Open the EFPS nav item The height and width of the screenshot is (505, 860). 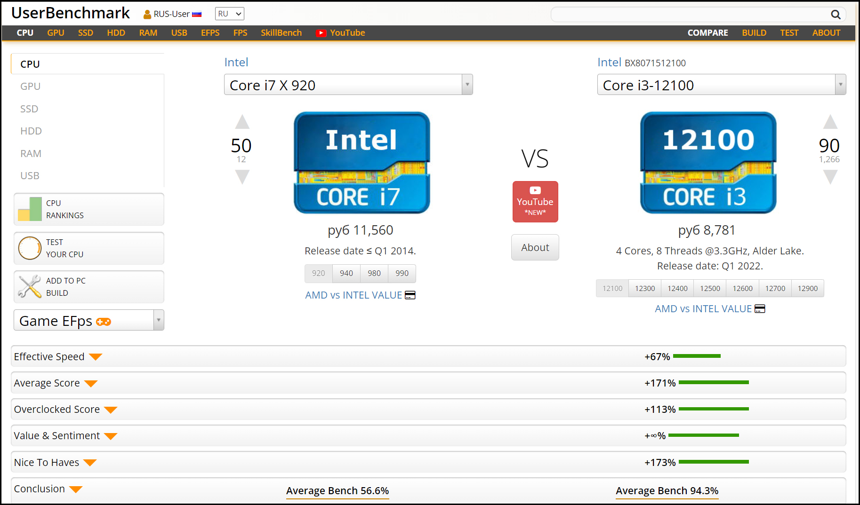pyautogui.click(x=210, y=33)
